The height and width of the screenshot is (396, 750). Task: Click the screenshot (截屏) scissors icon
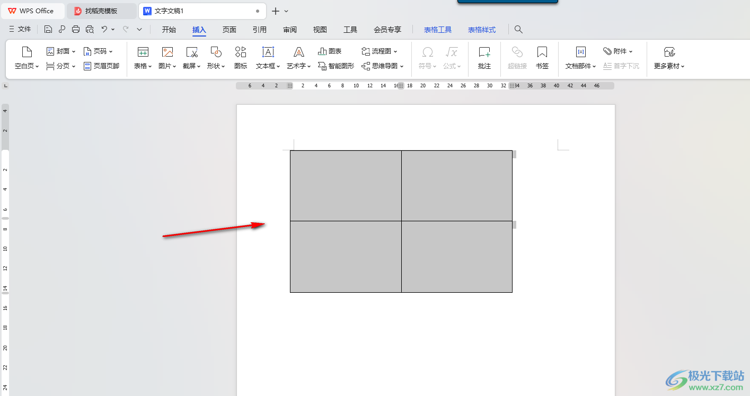pos(192,51)
